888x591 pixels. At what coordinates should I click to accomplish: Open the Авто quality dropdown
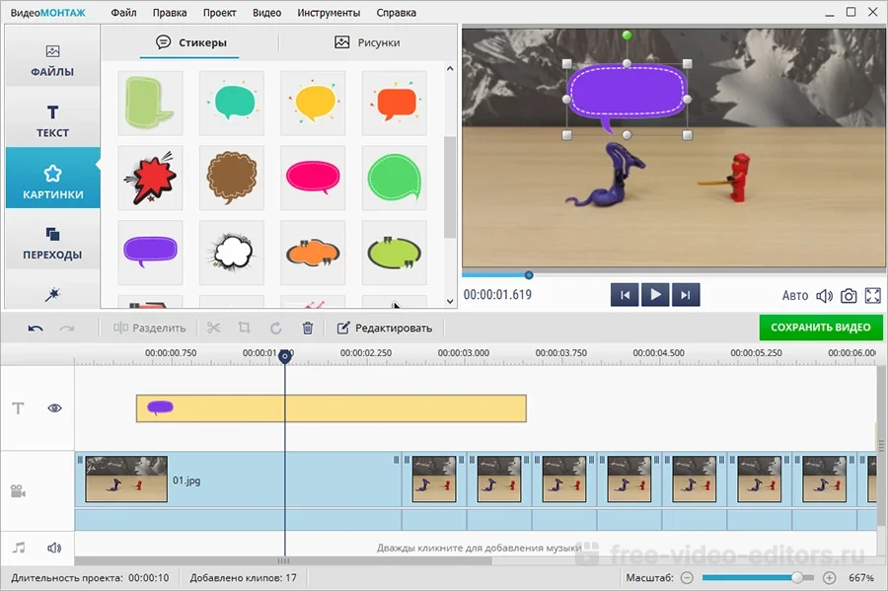point(794,295)
